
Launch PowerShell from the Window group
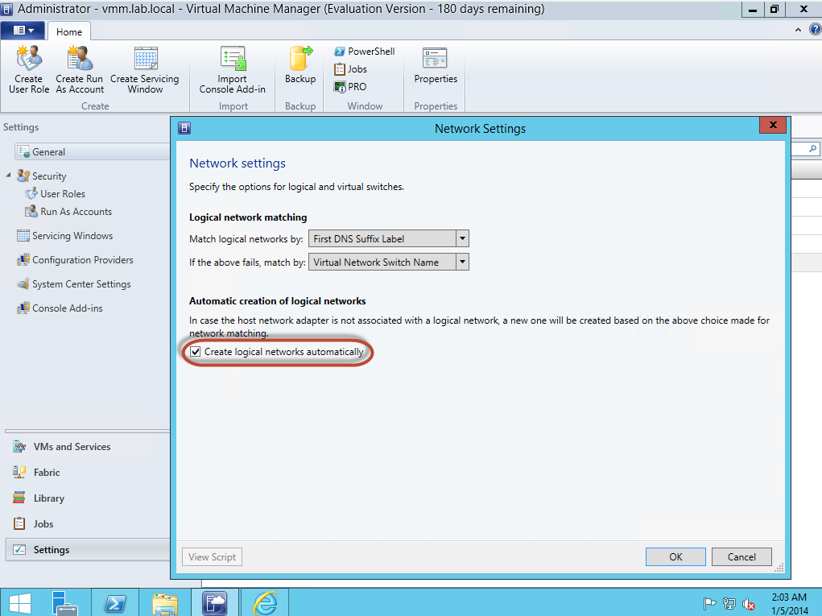pos(364,52)
